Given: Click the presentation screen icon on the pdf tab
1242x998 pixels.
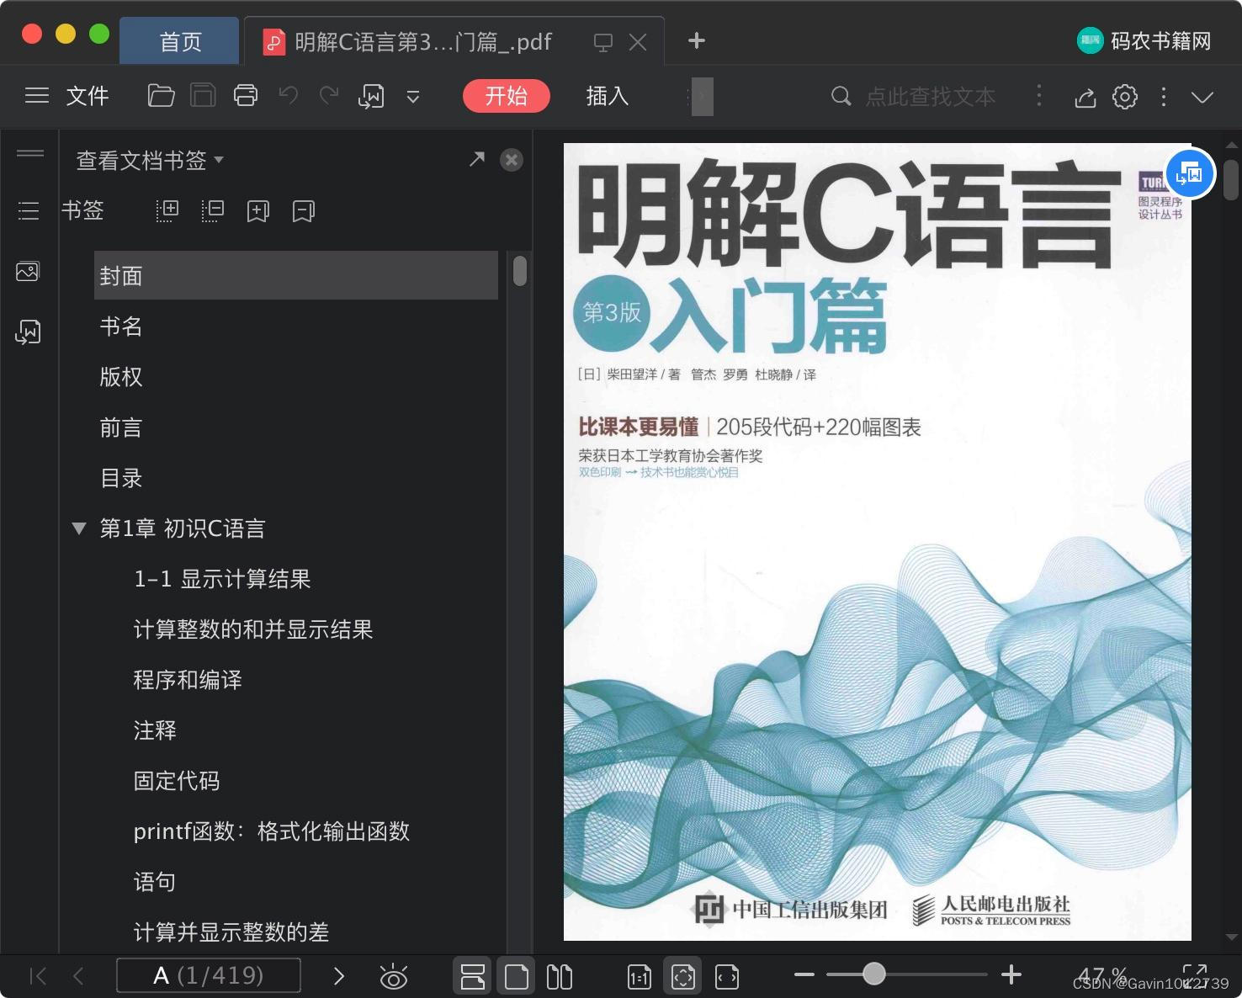Looking at the screenshot, I should click(602, 42).
